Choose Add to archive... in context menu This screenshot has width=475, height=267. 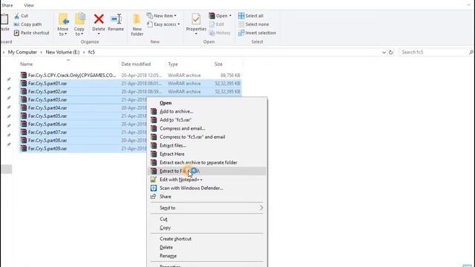[207, 111]
